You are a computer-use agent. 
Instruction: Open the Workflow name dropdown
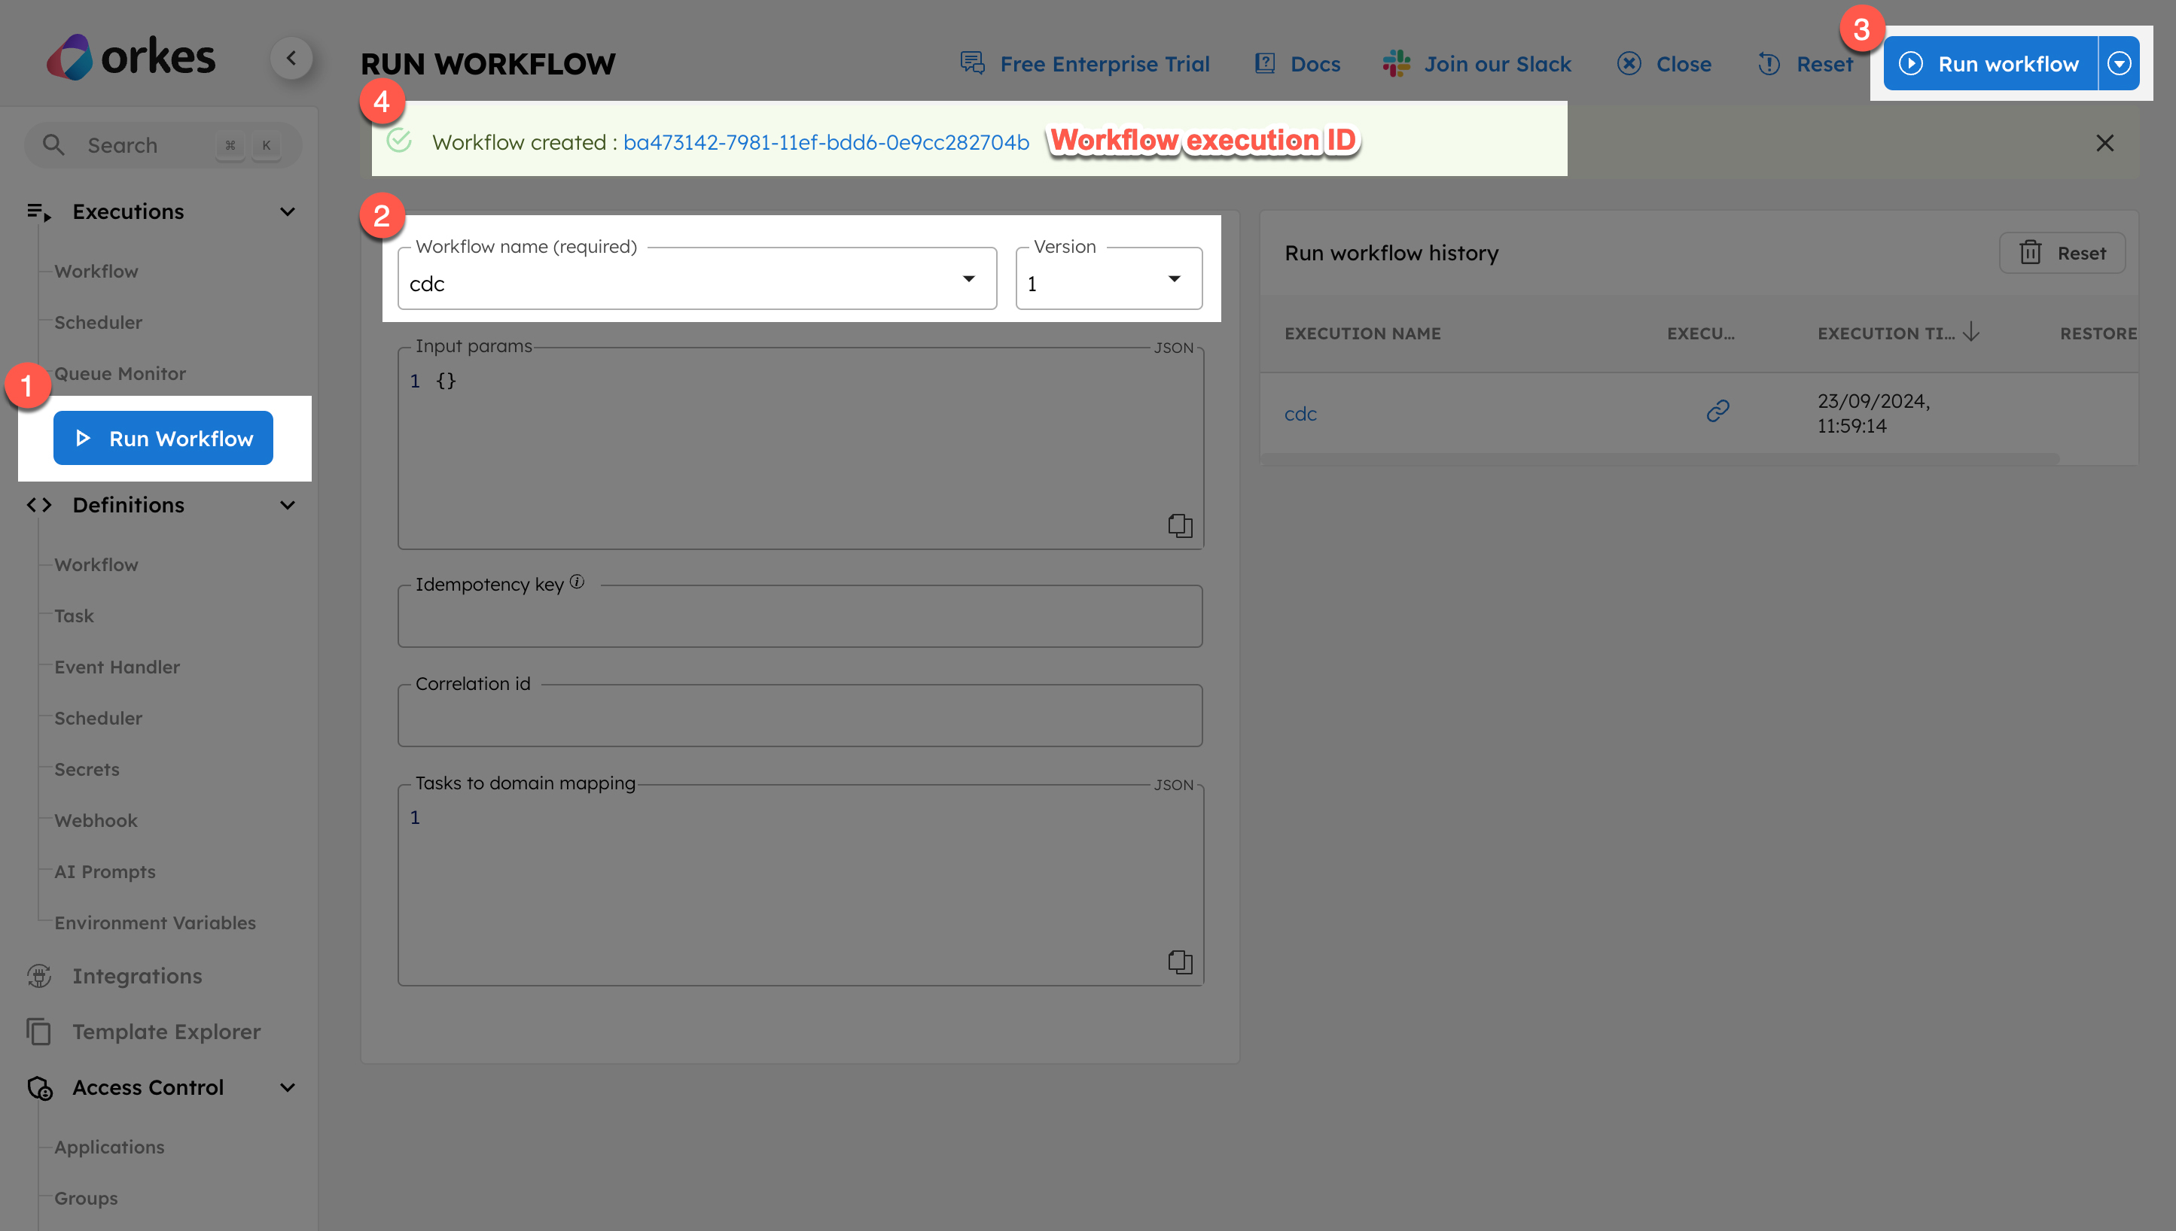coord(970,278)
